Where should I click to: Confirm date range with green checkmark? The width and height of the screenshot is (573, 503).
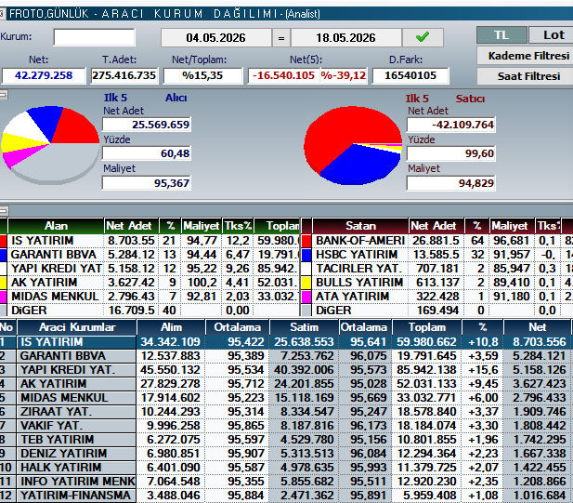[x=423, y=37]
